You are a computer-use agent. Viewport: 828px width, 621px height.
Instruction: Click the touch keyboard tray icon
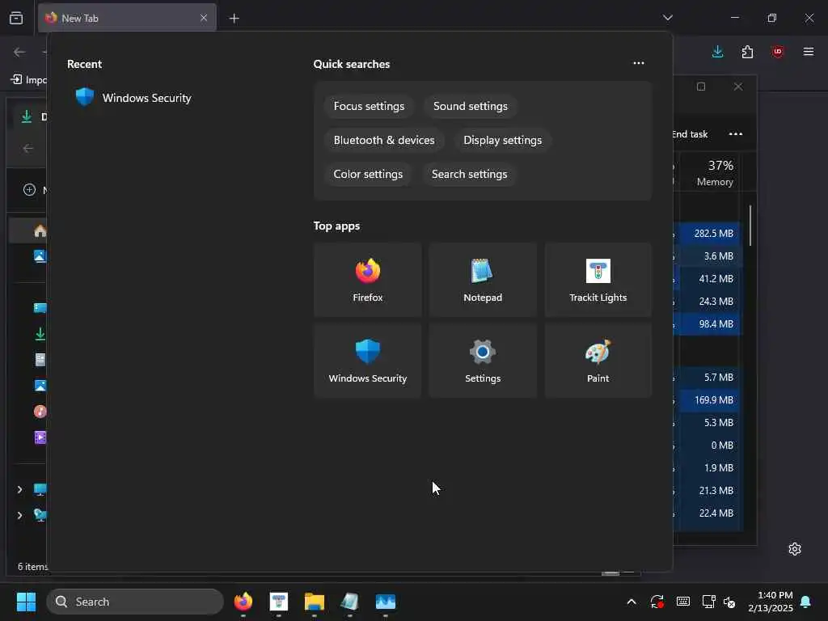tap(682, 602)
